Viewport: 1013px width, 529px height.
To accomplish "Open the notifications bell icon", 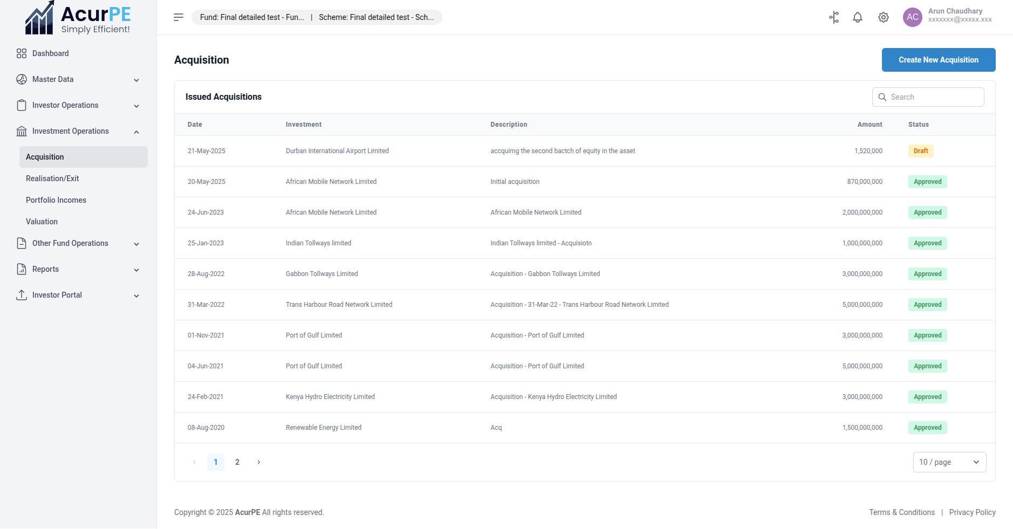I will click(x=857, y=17).
